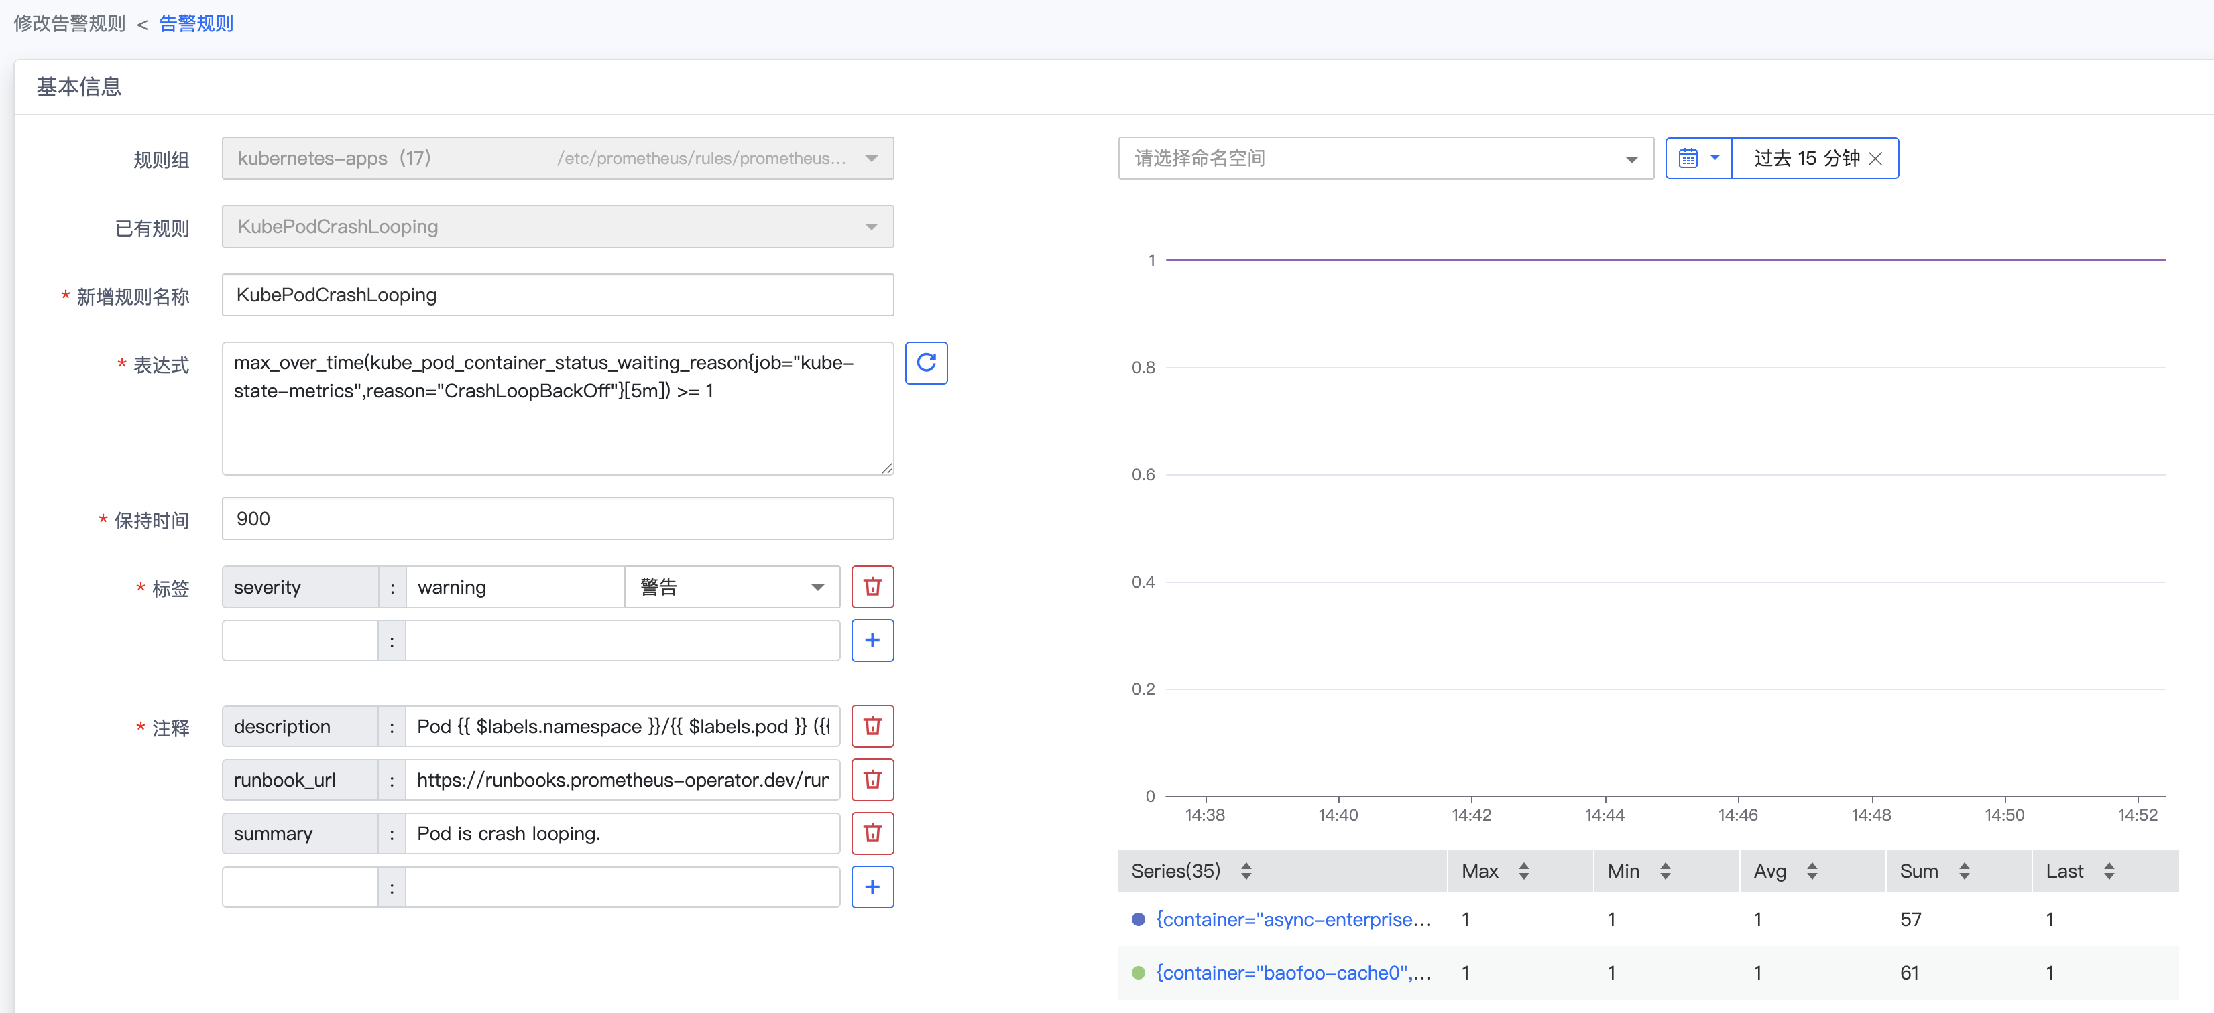This screenshot has height=1013, width=2214.
Task: Click the Sum value 61
Action: (1909, 973)
